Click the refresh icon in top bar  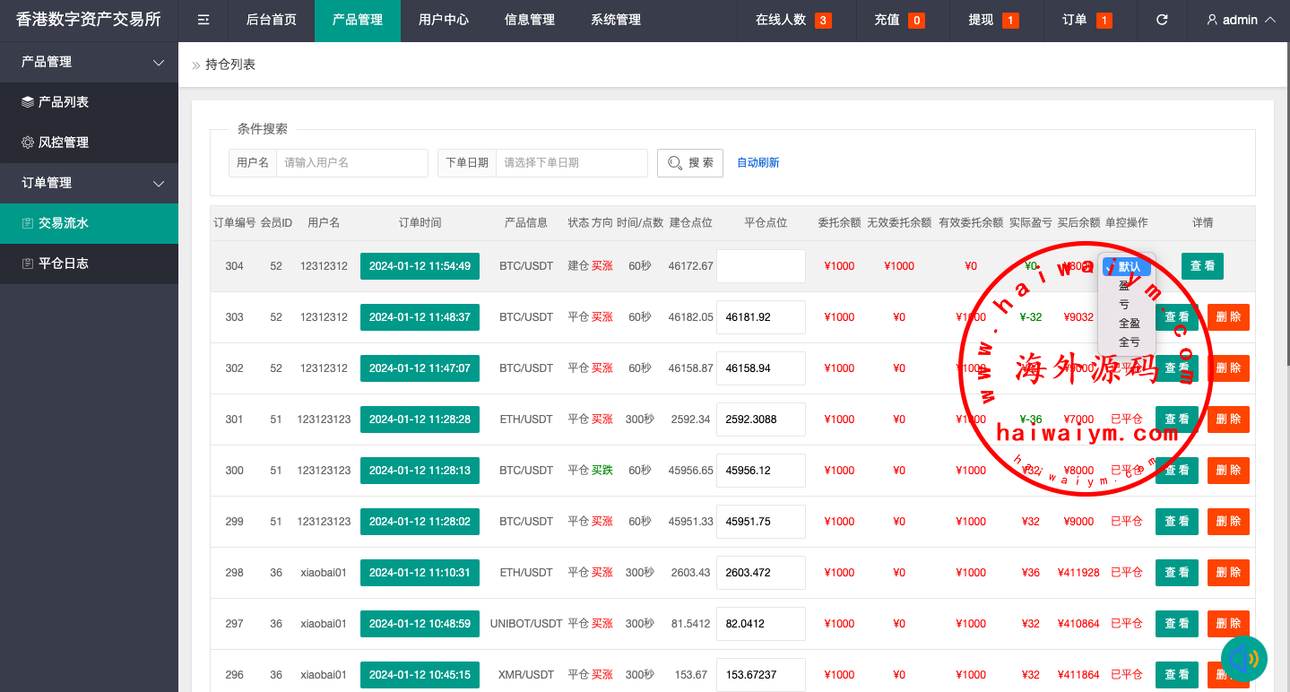click(x=1162, y=20)
